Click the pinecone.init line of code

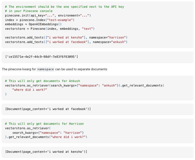[48, 15]
